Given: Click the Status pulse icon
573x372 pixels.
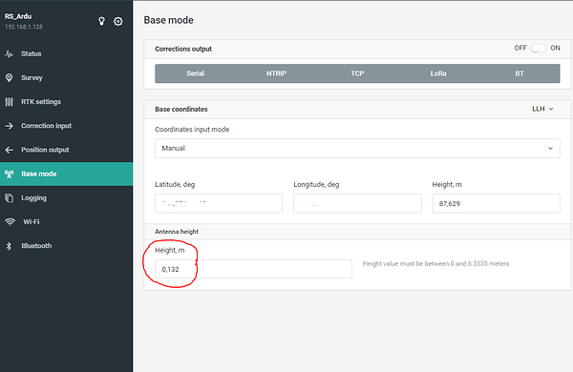Looking at the screenshot, I should pyautogui.click(x=10, y=54).
